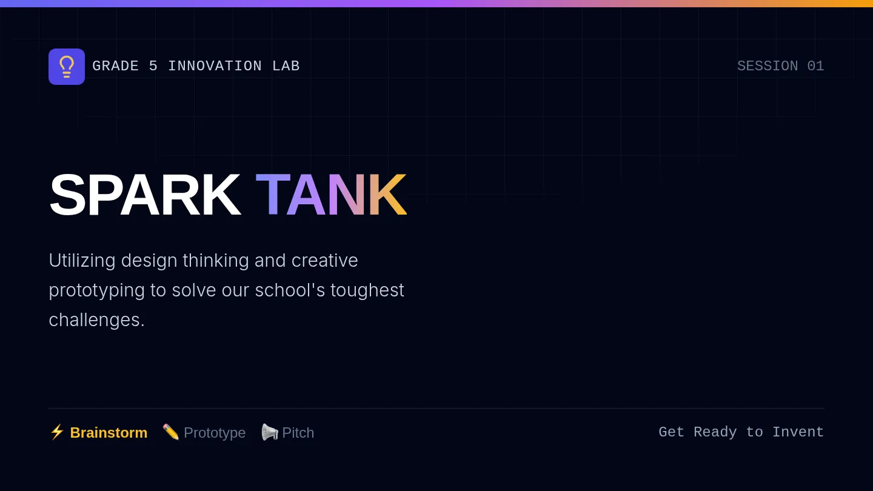Click the lightning bolt Brainstorm icon
873x491 pixels.
pyautogui.click(x=57, y=432)
